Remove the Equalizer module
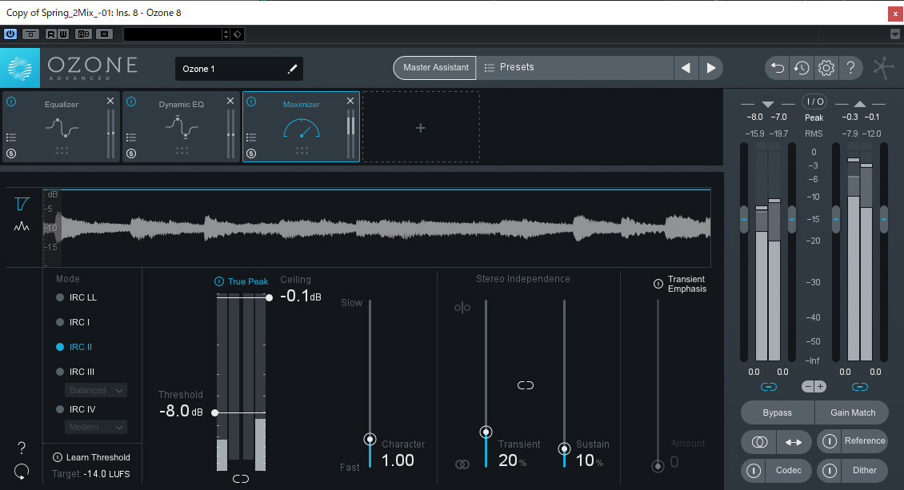The height and width of the screenshot is (490, 904). 110,101
